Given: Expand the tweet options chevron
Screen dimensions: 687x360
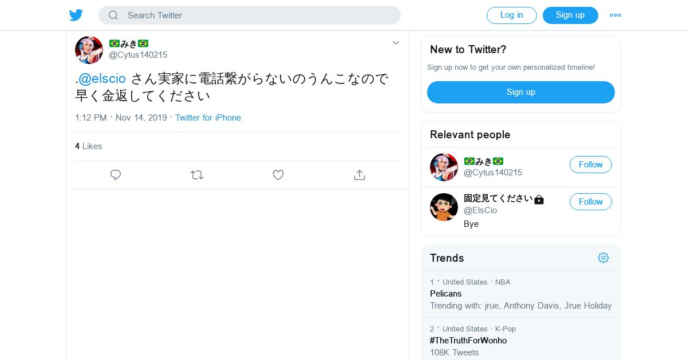Looking at the screenshot, I should [396, 43].
